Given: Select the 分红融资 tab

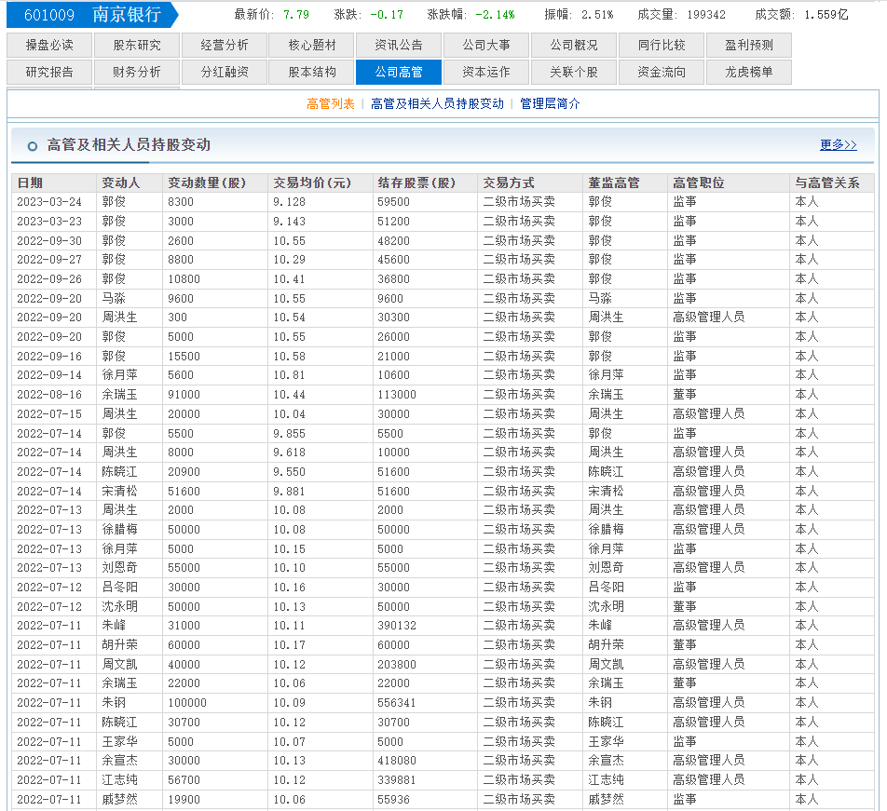Looking at the screenshot, I should pos(225,73).
